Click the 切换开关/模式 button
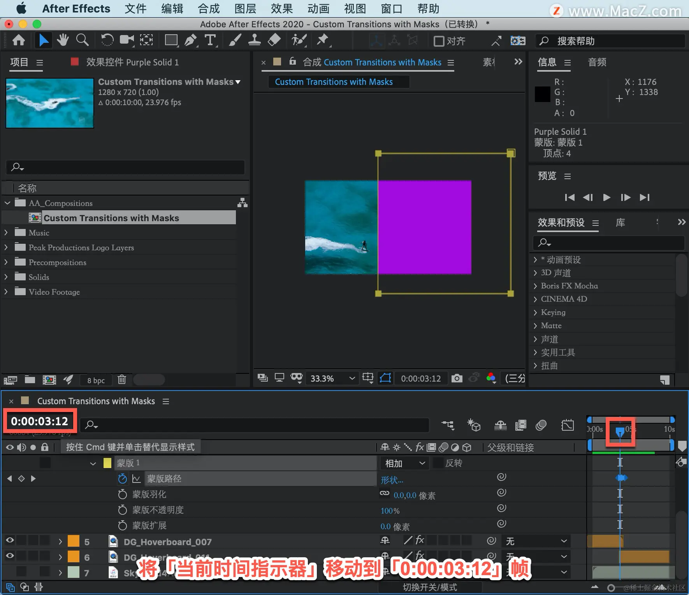Viewport: 689px width, 595px height. tap(430, 587)
